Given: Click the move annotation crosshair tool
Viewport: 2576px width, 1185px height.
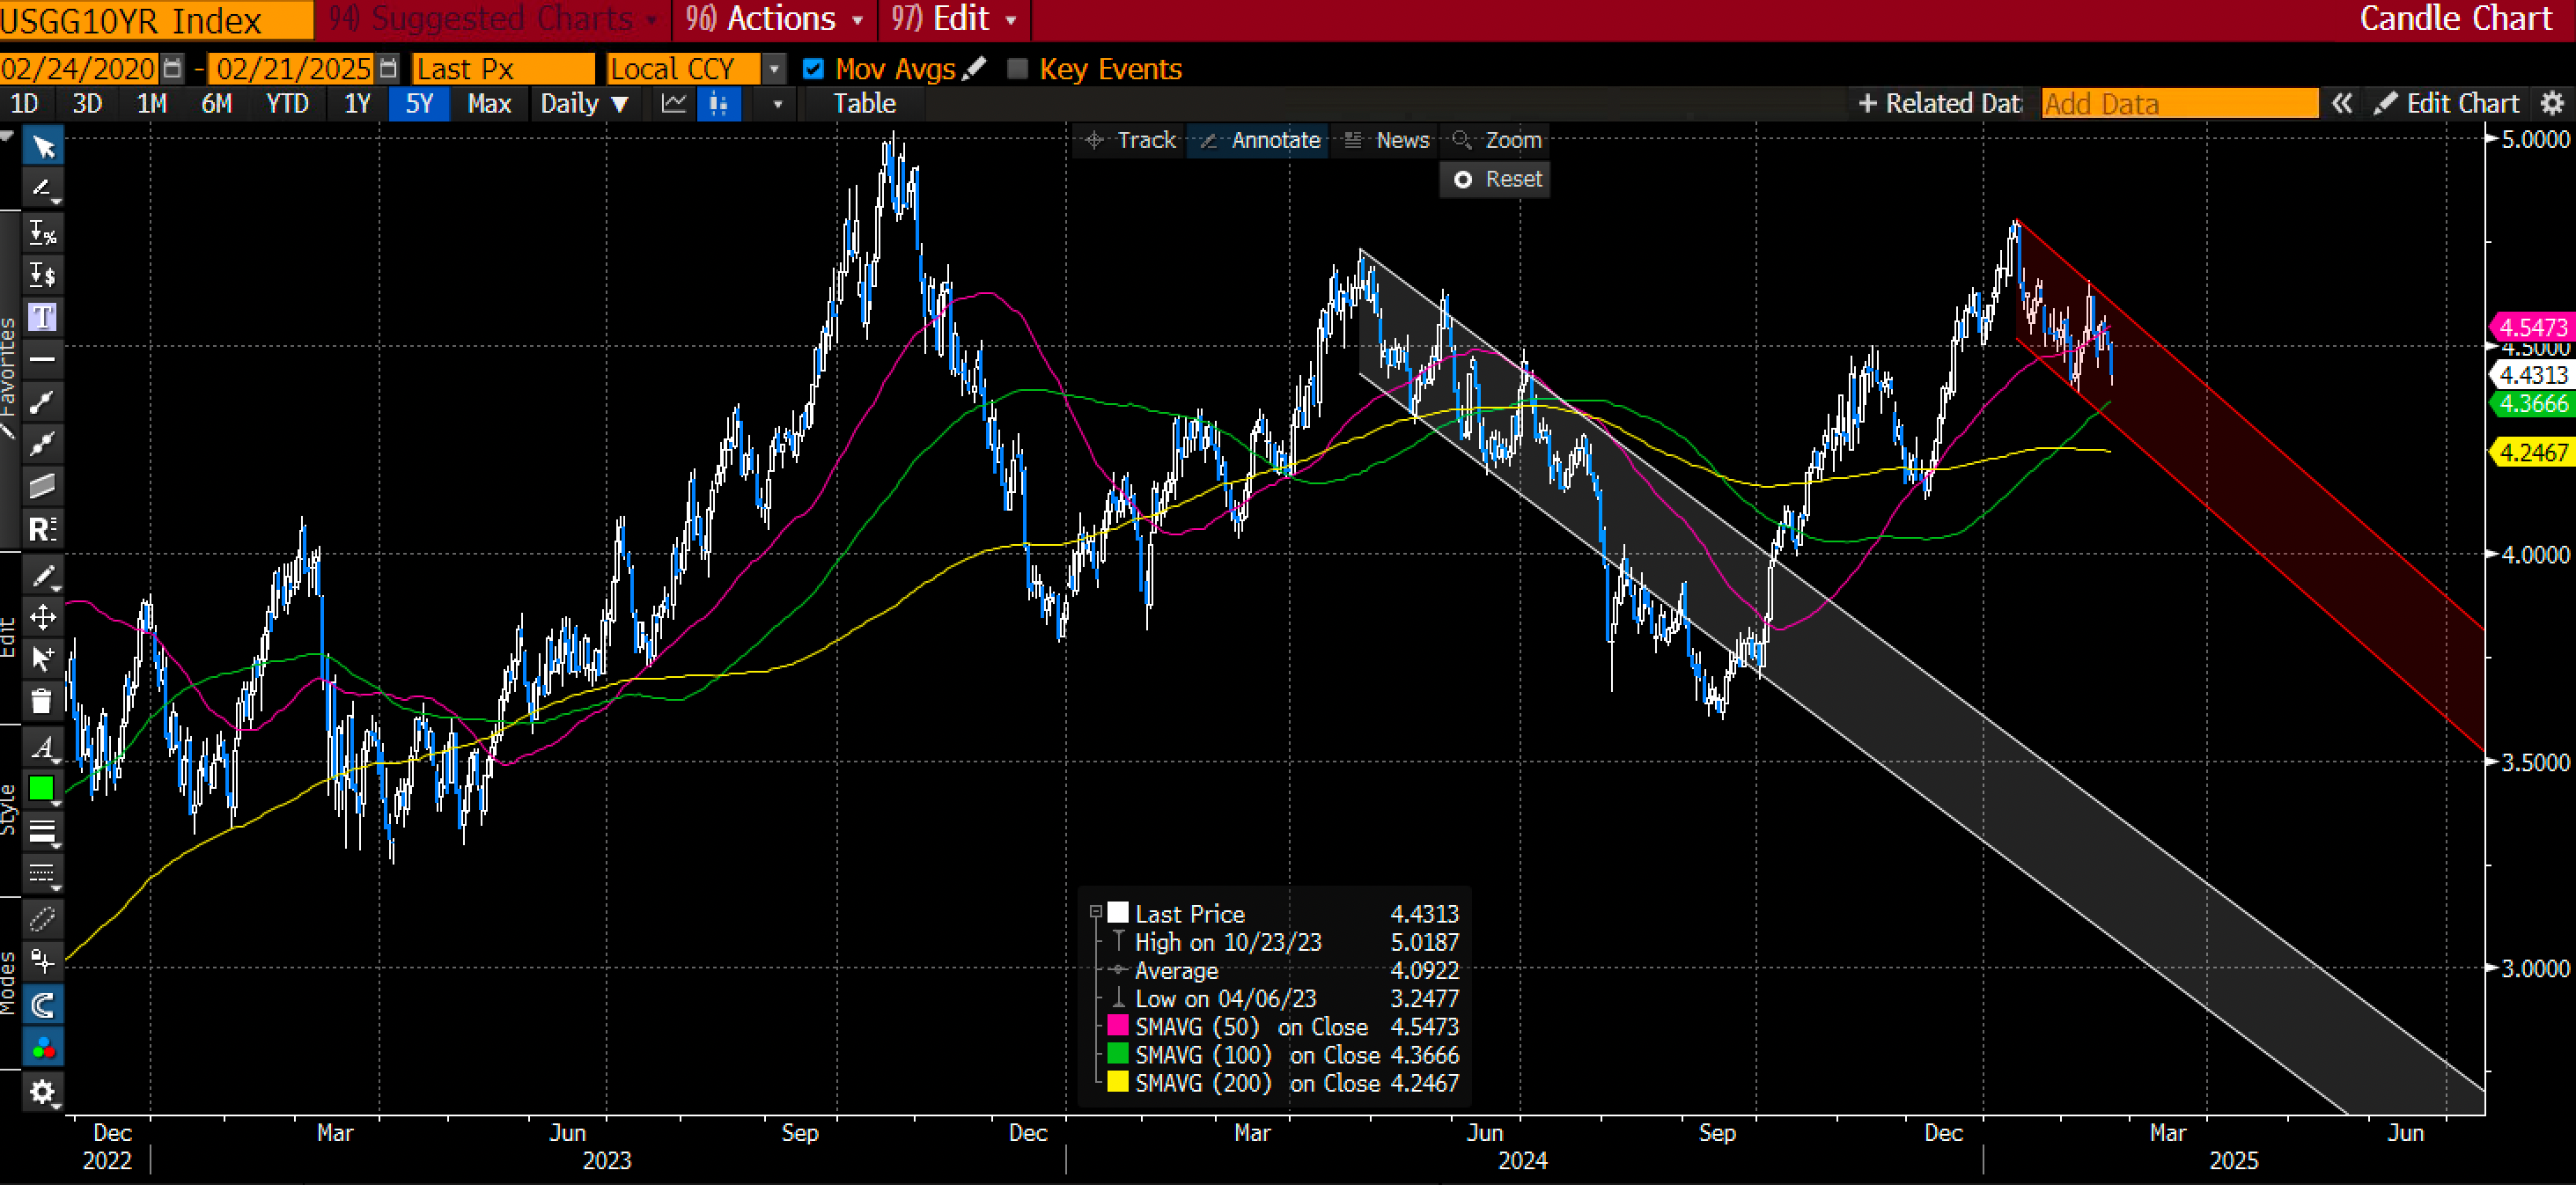Looking at the screenshot, I should (43, 616).
